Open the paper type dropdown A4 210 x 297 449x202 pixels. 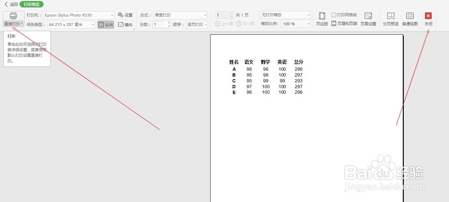71,24
